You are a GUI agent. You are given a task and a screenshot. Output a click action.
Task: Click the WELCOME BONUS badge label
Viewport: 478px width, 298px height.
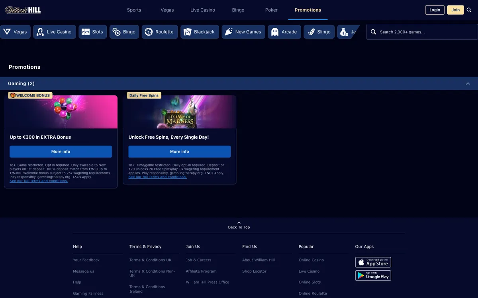point(30,95)
